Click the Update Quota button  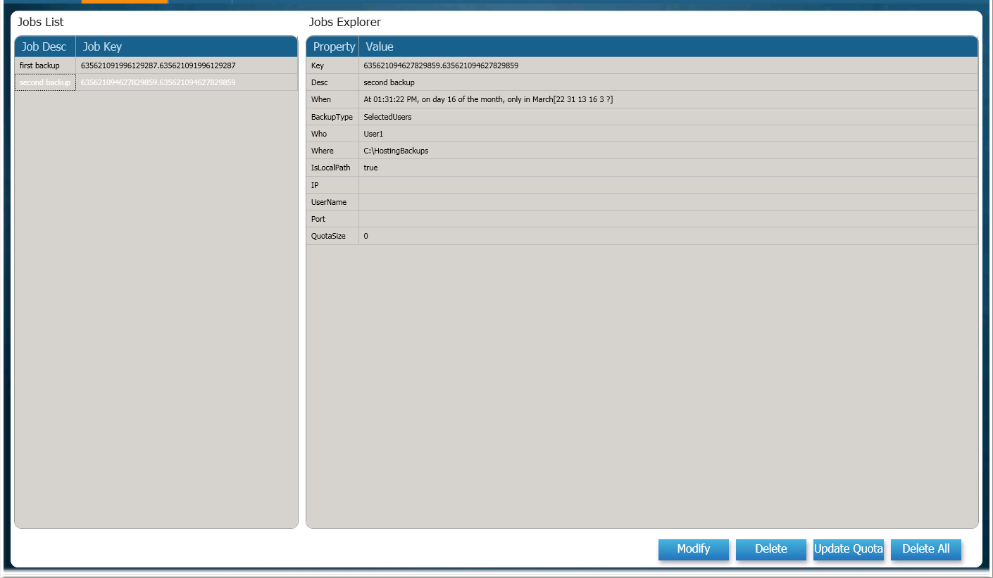[849, 549]
